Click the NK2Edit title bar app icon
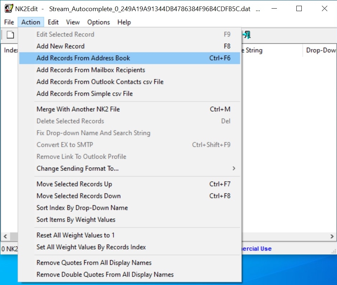This screenshot has height=285, width=337. (x=9, y=9)
